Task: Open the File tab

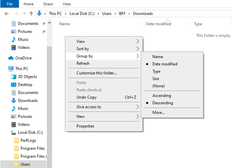Action: (10, 4)
